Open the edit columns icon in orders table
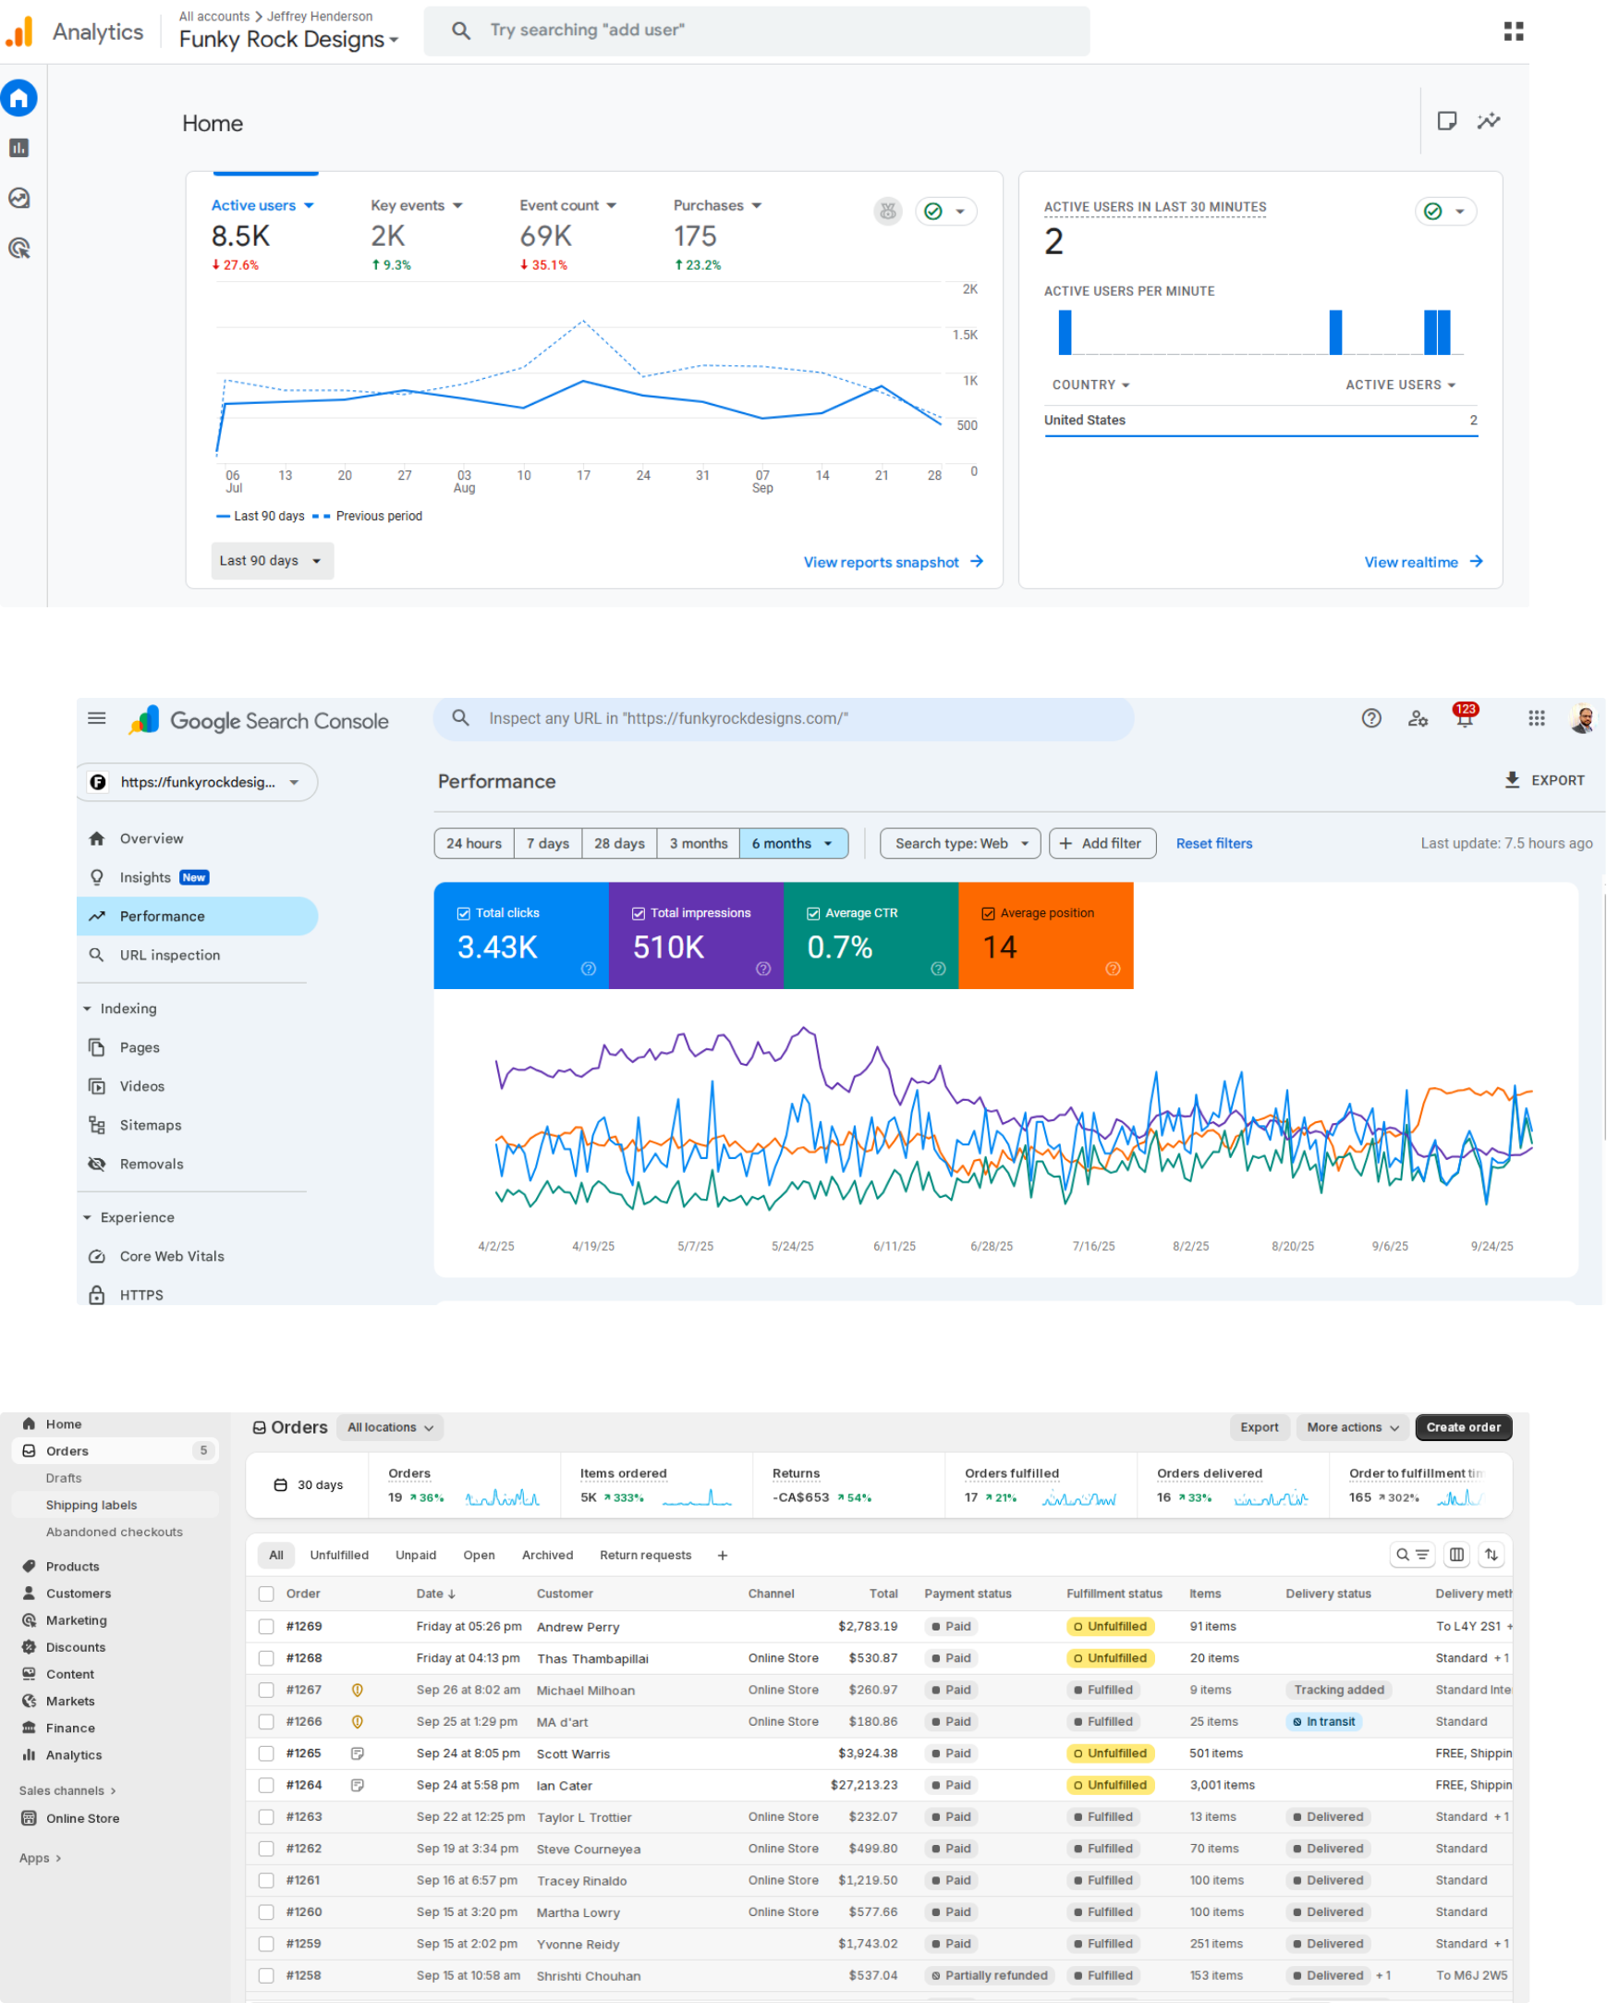 [x=1456, y=1555]
